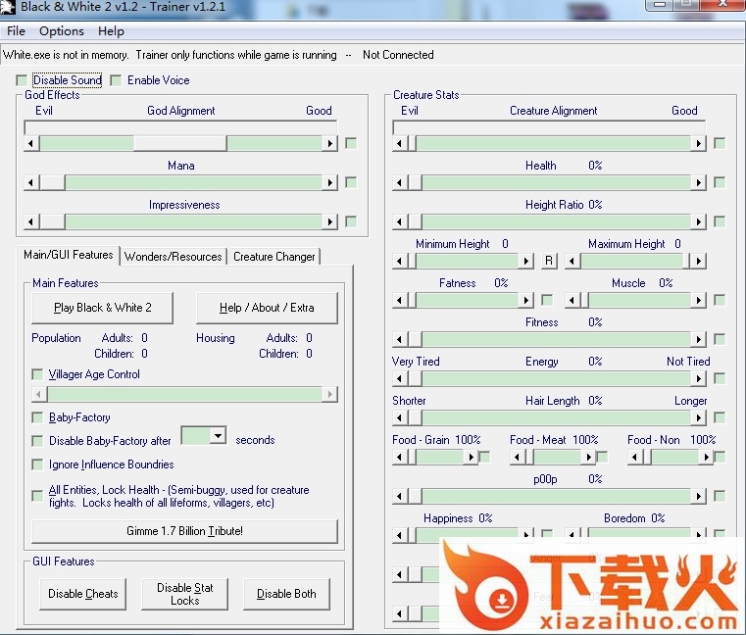Click the Creature Health slider track
Image resolution: width=746 pixels, height=635 pixels.
click(556, 182)
